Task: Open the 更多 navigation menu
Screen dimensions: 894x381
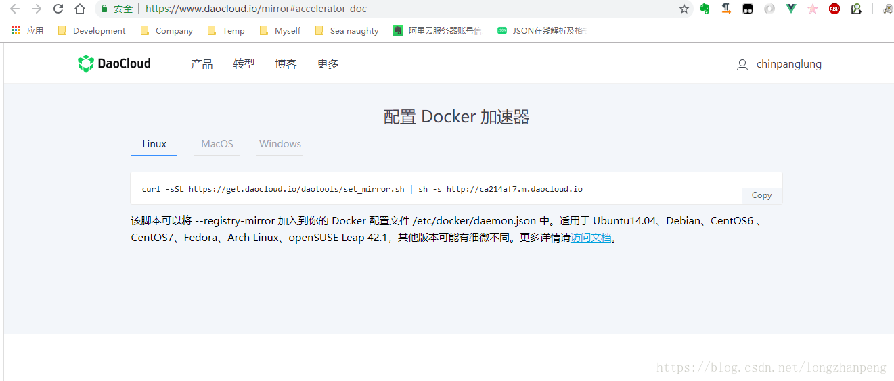Action: [328, 63]
